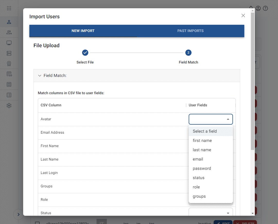The image size is (278, 224).
Task: Switch to the PAST IMPORTS tab
Action: (x=190, y=31)
